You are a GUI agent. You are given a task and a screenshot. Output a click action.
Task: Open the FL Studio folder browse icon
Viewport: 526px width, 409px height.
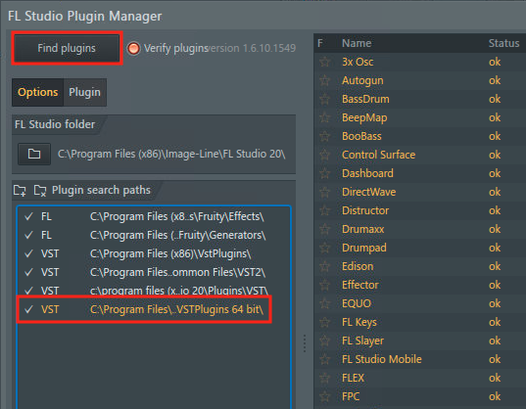click(34, 154)
